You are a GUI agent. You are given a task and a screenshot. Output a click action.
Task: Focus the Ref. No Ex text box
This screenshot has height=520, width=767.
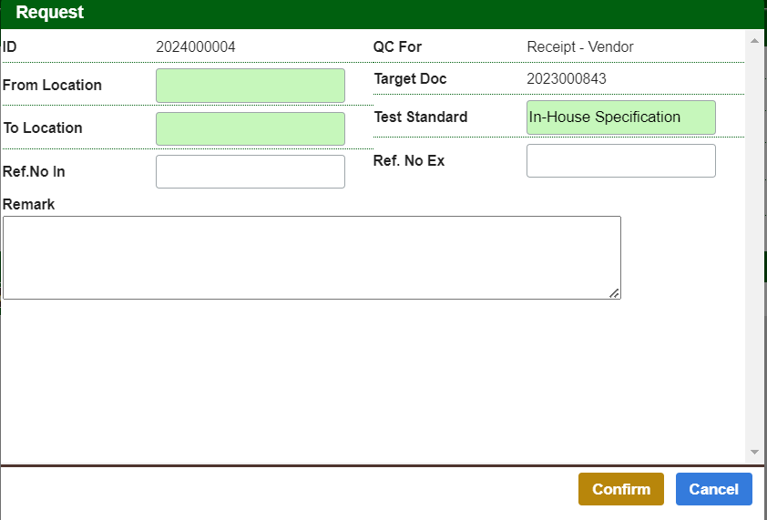point(620,160)
